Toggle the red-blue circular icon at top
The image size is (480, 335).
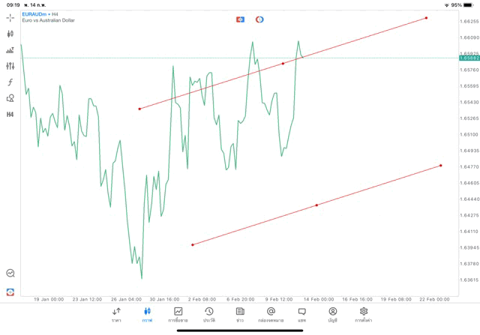coord(259,19)
